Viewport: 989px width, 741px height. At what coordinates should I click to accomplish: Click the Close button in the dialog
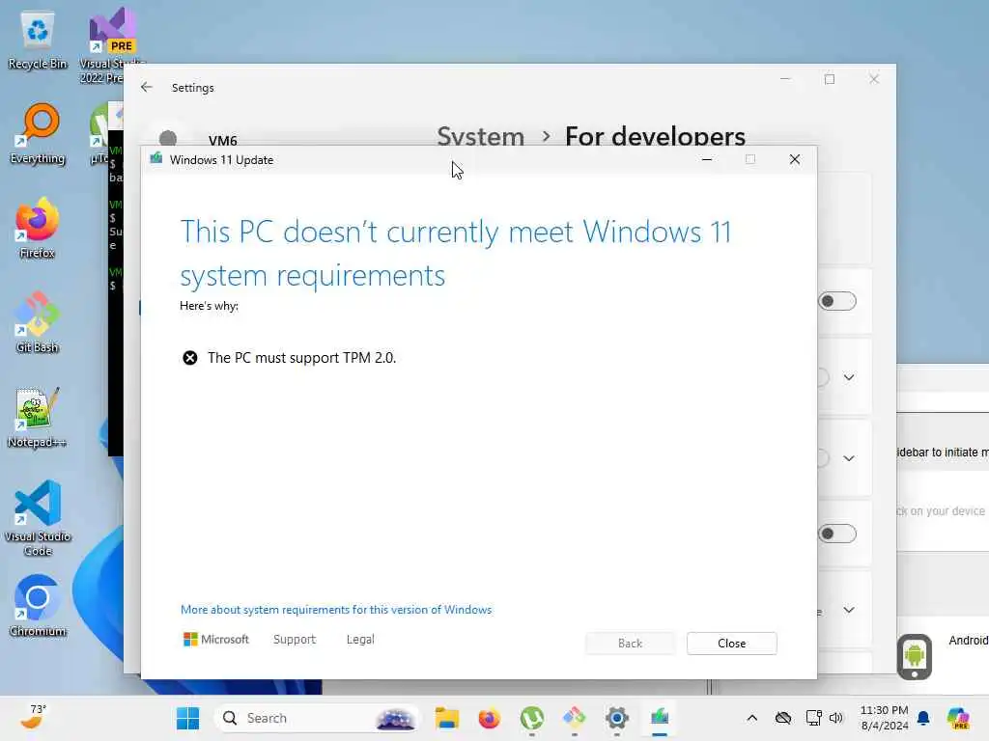(732, 644)
